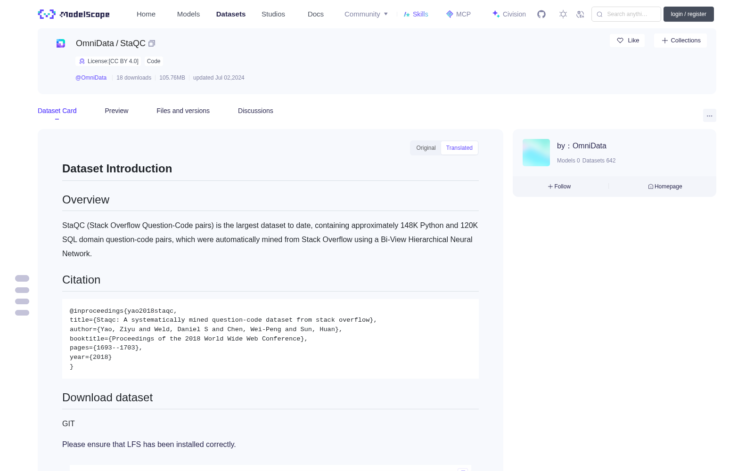The height and width of the screenshot is (471, 754).
Task: Open the three-dots more options button
Action: tap(709, 115)
